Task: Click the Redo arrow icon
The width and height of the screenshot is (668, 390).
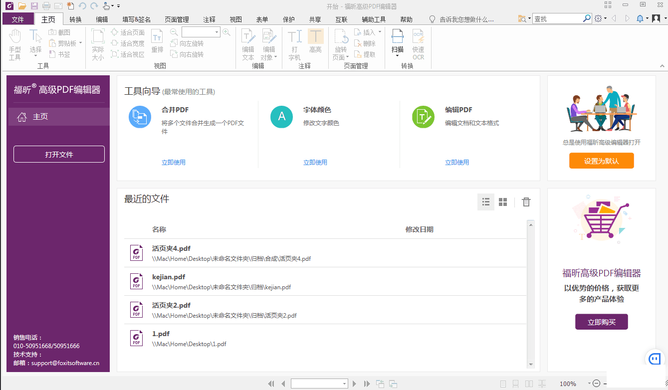Action: [94, 6]
